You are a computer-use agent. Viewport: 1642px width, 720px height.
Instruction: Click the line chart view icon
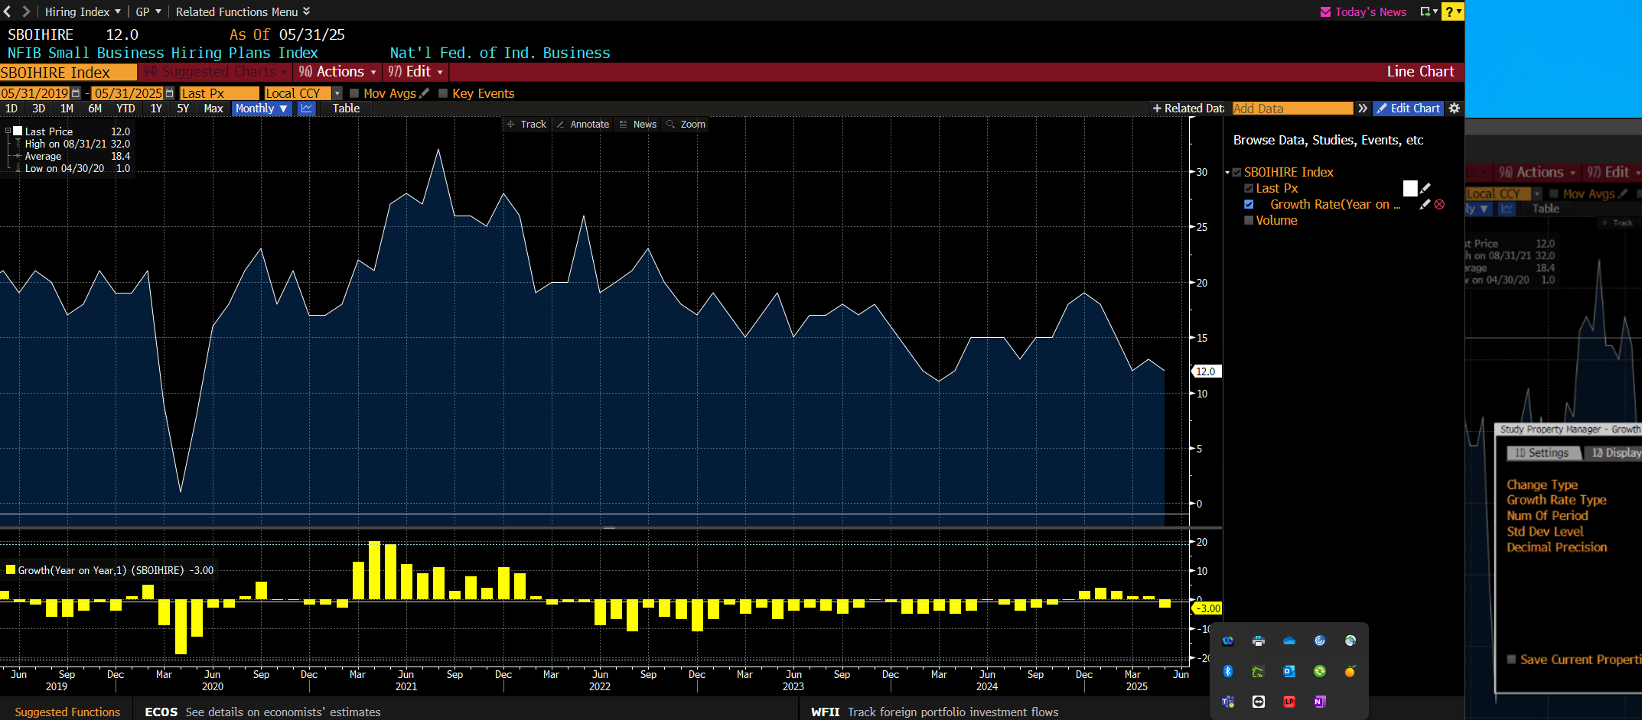tap(307, 109)
